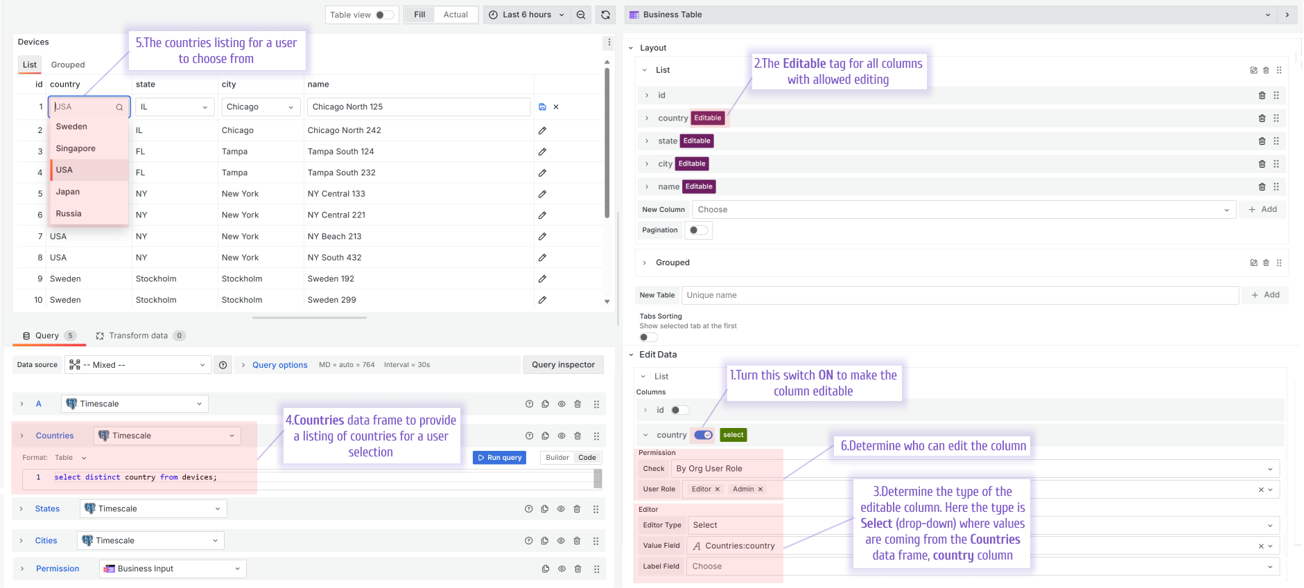The height and width of the screenshot is (588, 1304).
Task: Open query A help icon
Action: 529,404
